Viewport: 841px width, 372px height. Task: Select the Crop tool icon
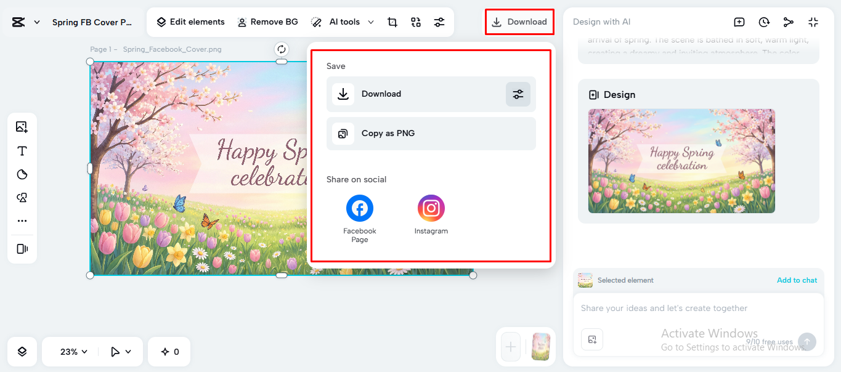pos(392,22)
